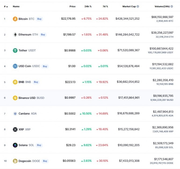Sort table by Name column header

[16, 6]
